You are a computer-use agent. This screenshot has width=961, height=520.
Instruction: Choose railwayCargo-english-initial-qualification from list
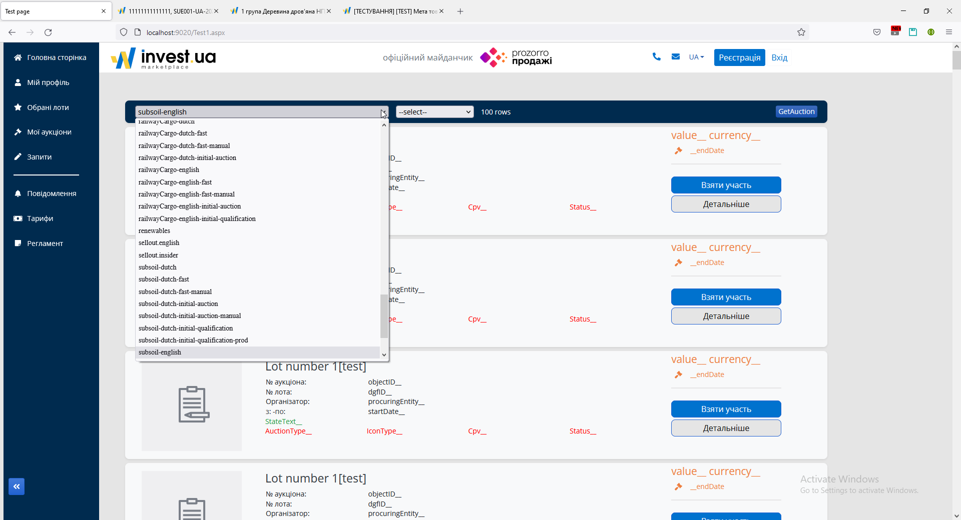(x=258, y=218)
